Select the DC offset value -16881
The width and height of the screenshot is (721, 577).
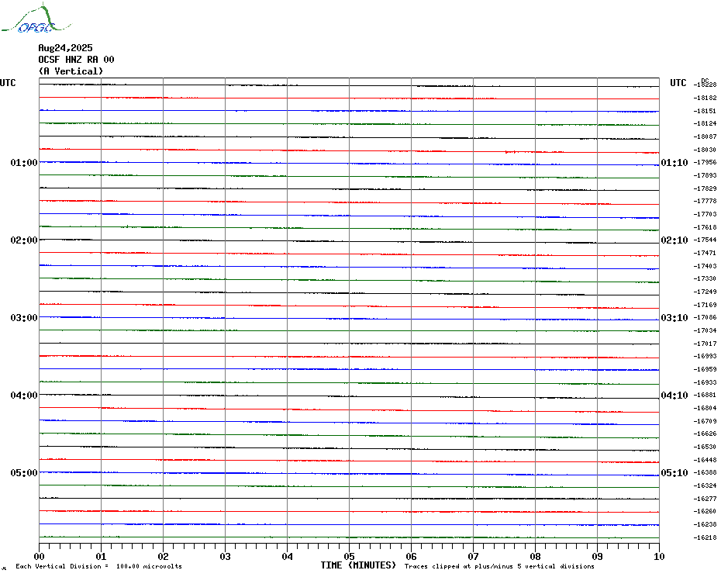705,396
